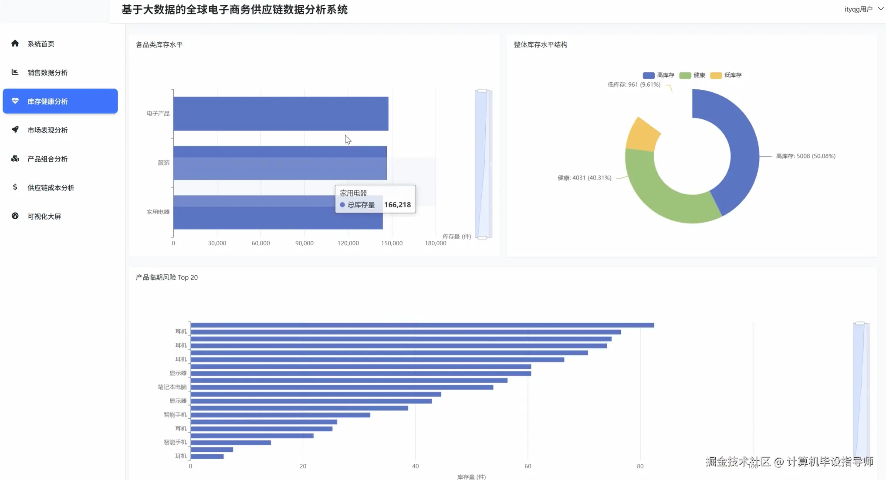Click the 电子产品 inventory bar
The height and width of the screenshot is (480, 886).
click(281, 114)
